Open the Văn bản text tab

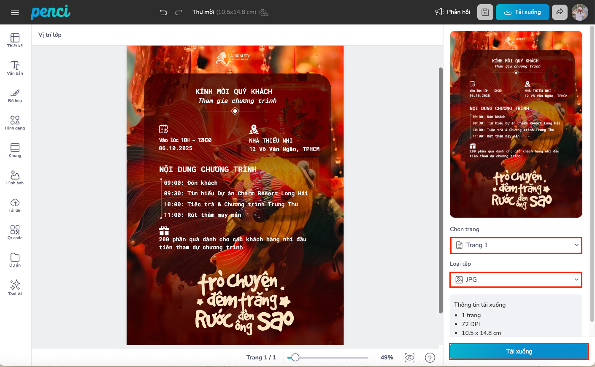[15, 68]
